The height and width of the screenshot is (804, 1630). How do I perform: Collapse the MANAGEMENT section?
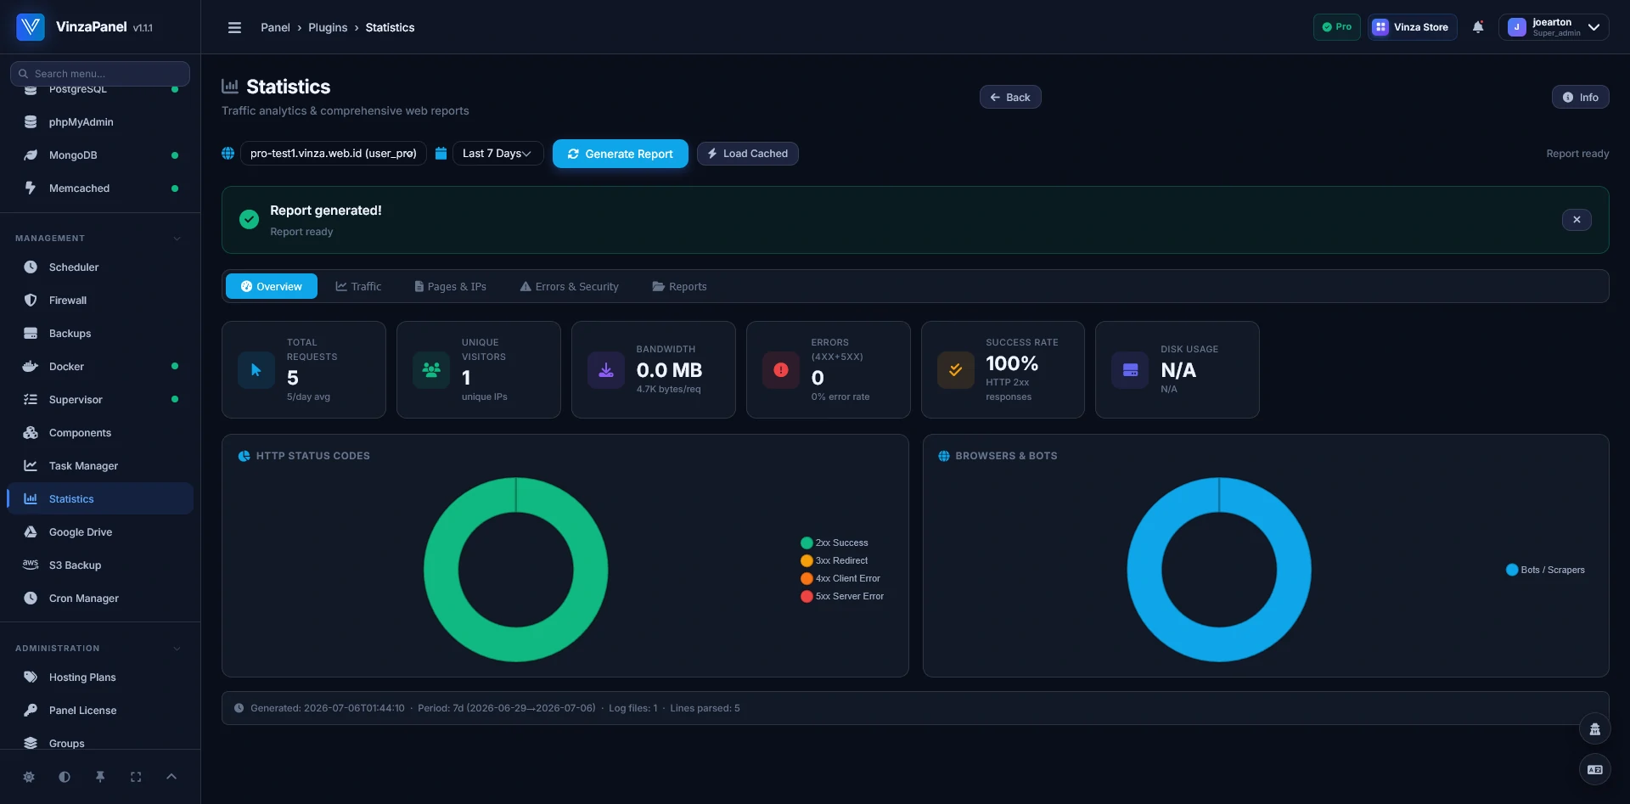100,239
